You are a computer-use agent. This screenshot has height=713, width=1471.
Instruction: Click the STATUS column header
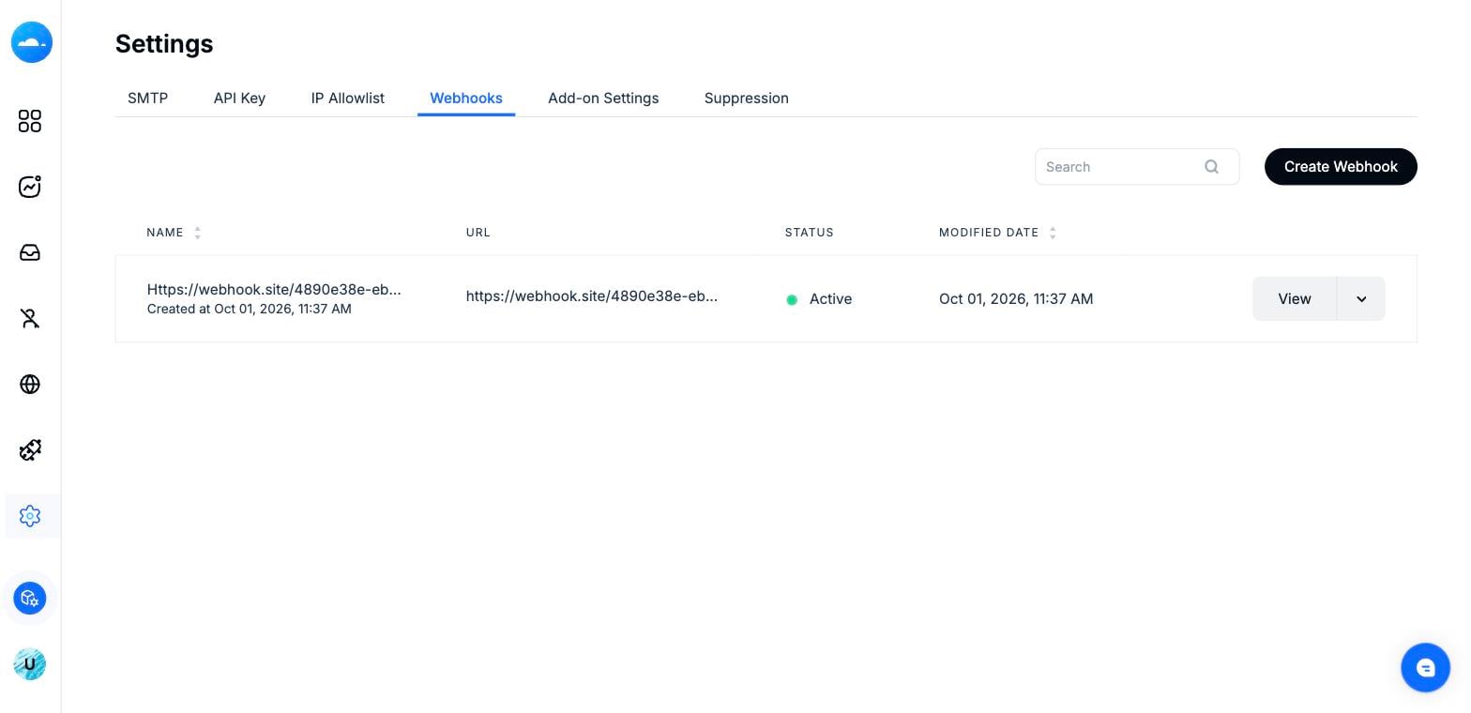coord(810,233)
